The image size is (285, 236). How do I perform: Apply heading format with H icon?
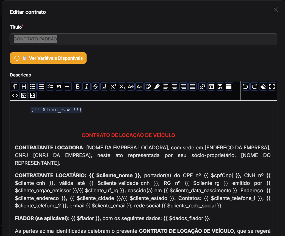(24, 86)
